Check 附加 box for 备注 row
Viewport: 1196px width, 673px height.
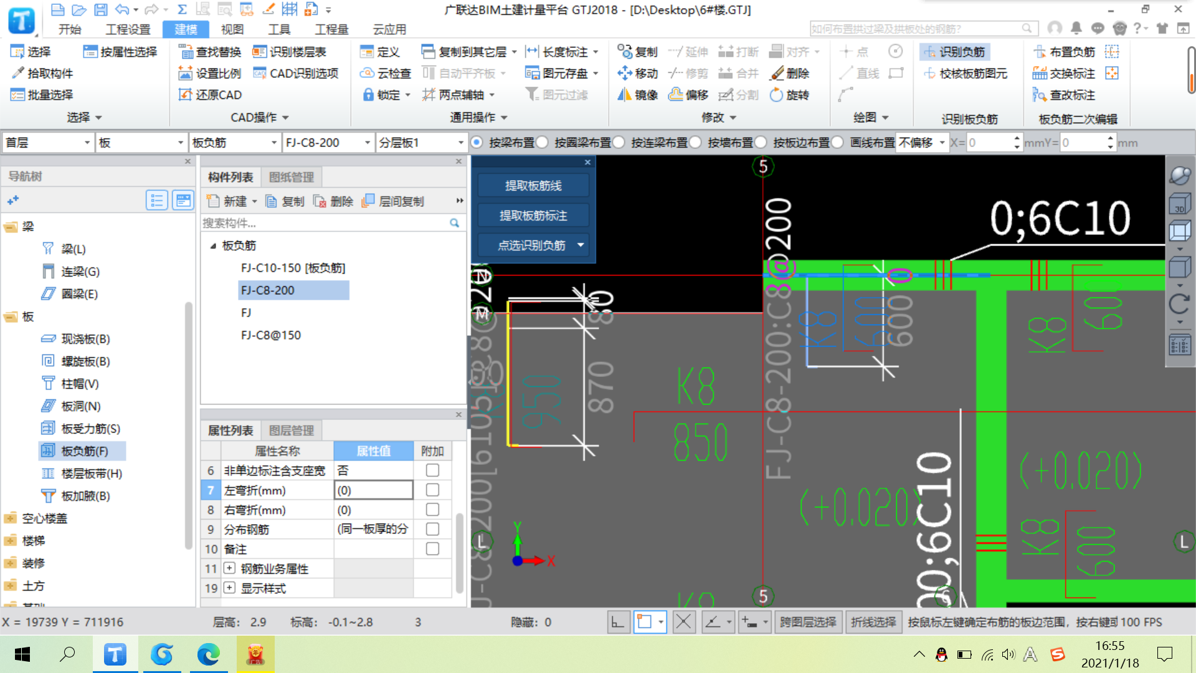click(x=432, y=549)
